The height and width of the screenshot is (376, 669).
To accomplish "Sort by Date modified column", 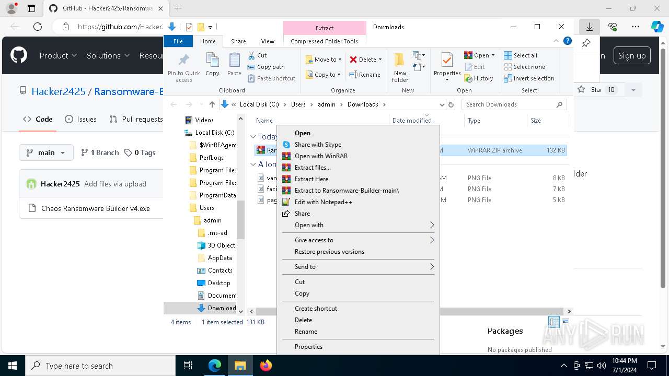I will pos(412,121).
